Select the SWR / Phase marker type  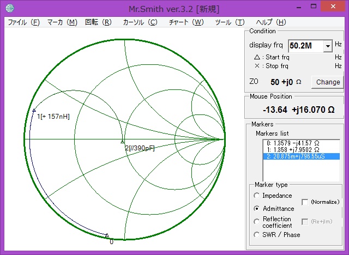click(256, 234)
